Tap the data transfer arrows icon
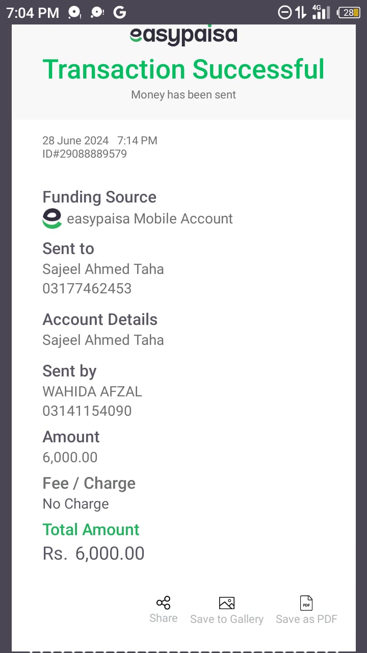The width and height of the screenshot is (367, 653). [301, 13]
